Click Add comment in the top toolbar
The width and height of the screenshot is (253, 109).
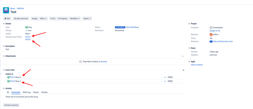click(x=21, y=19)
